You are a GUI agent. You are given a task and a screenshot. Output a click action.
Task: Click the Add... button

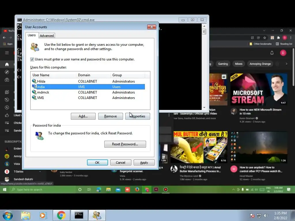(83, 116)
